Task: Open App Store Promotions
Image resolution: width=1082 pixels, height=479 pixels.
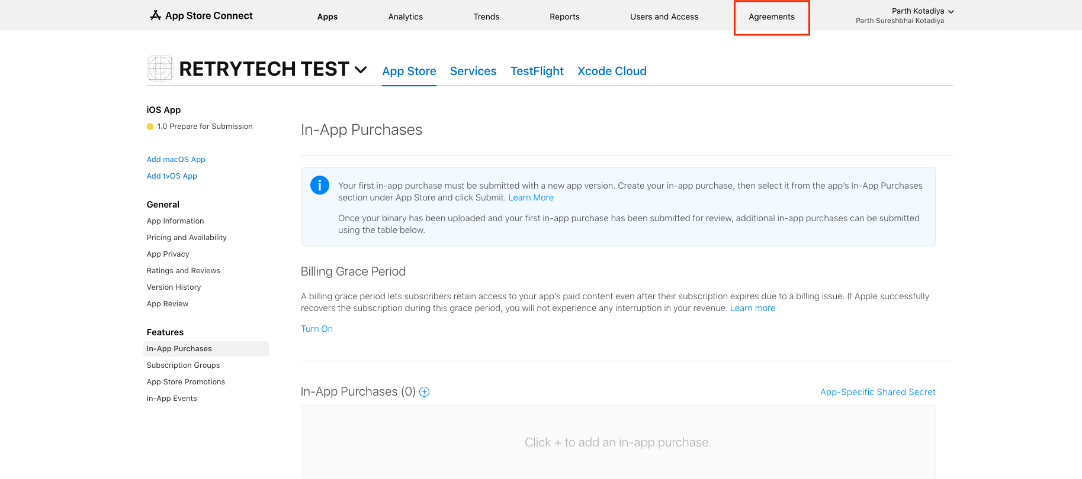Action: (x=186, y=382)
